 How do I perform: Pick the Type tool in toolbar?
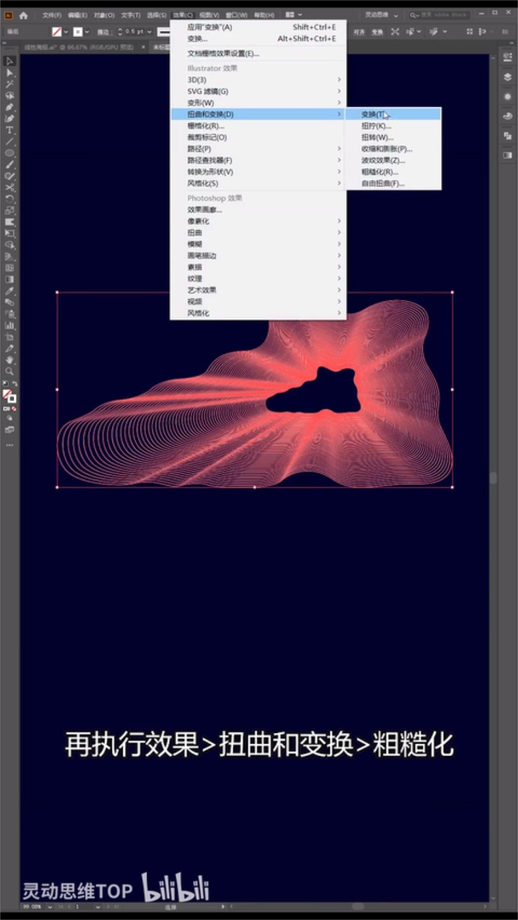tap(10, 130)
